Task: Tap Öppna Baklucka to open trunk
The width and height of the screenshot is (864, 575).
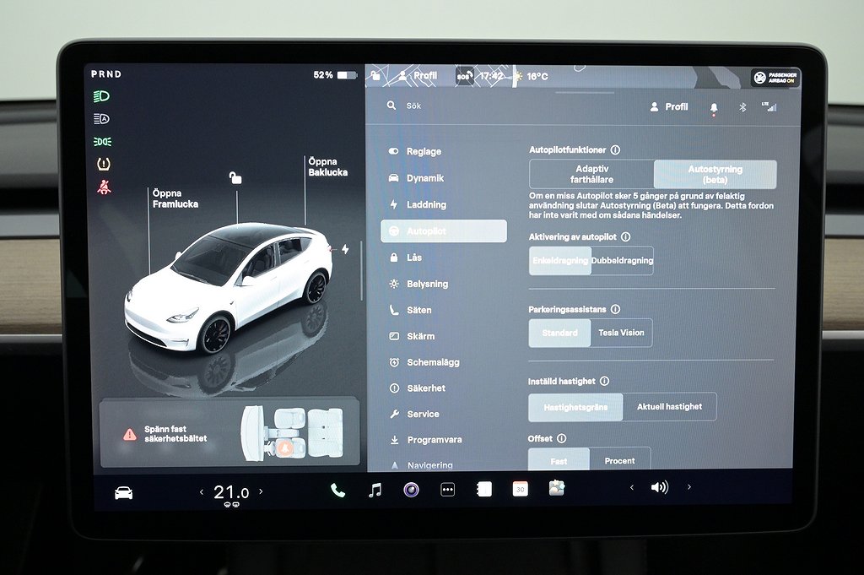Action: tap(327, 167)
